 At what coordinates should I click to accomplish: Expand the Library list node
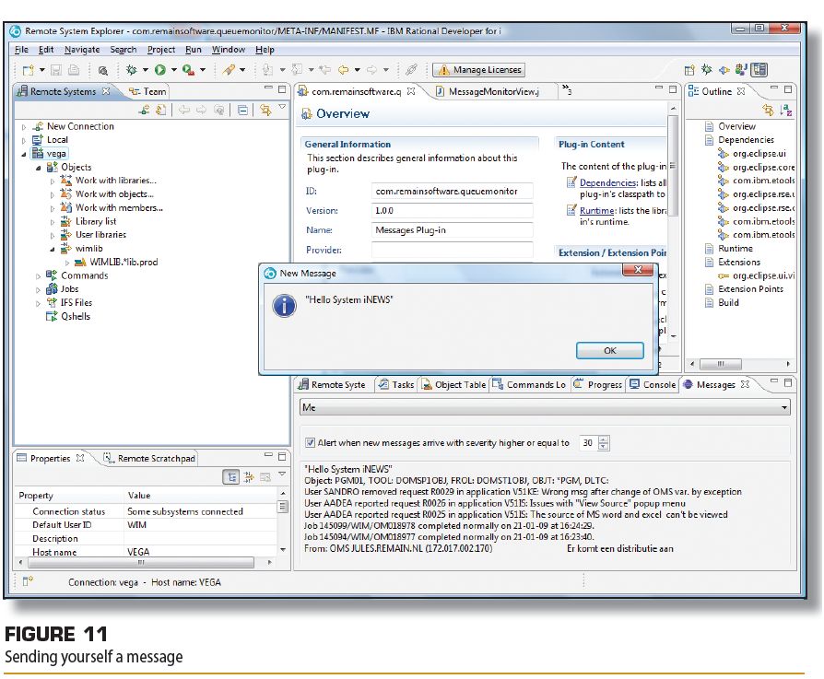(52, 222)
